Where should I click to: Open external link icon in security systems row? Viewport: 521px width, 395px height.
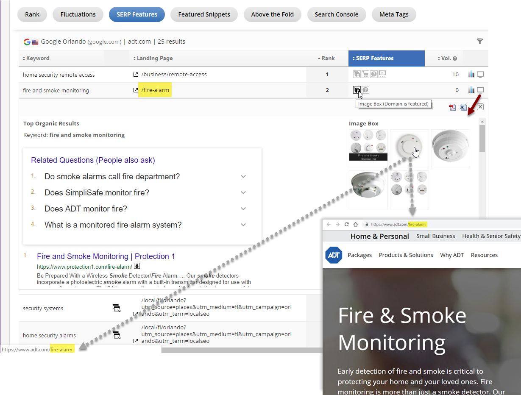(136, 314)
